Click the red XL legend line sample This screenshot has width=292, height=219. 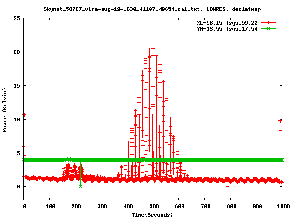(268, 23)
